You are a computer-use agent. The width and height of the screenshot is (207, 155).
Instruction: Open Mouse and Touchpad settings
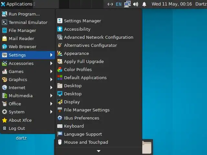coord(99,142)
